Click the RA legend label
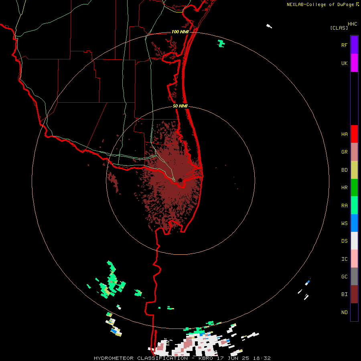 (344, 206)
